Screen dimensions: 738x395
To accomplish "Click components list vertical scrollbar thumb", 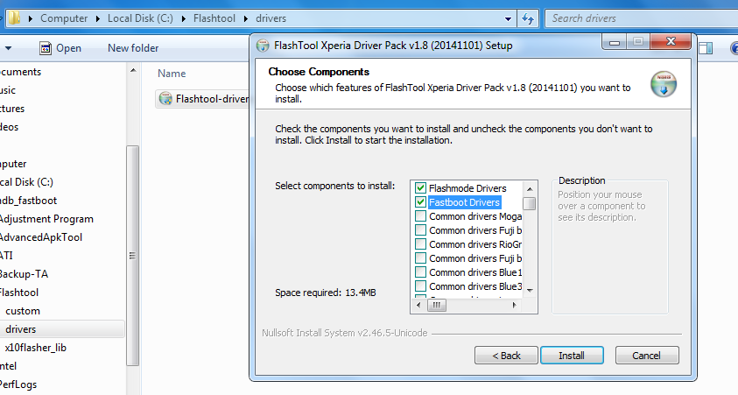I will (x=530, y=203).
